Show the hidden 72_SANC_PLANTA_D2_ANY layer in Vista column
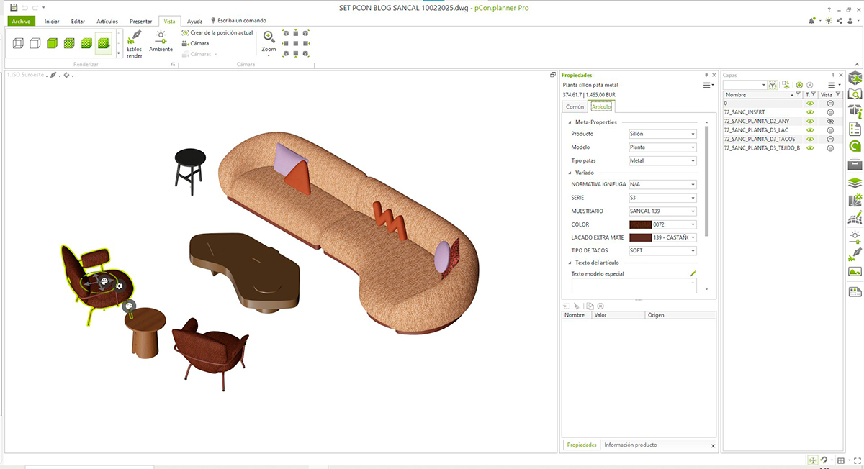 tap(829, 121)
